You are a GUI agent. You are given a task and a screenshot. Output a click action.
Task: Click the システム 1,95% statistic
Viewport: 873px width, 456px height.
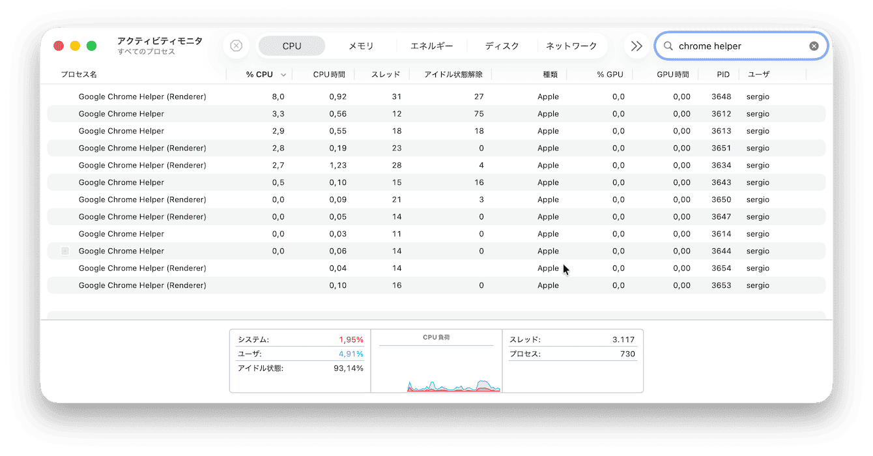click(x=300, y=339)
